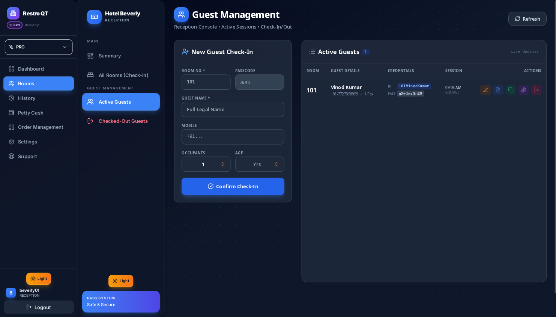Click the Checked-Out Guests exit icon
The width and height of the screenshot is (556, 317).
pos(90,121)
